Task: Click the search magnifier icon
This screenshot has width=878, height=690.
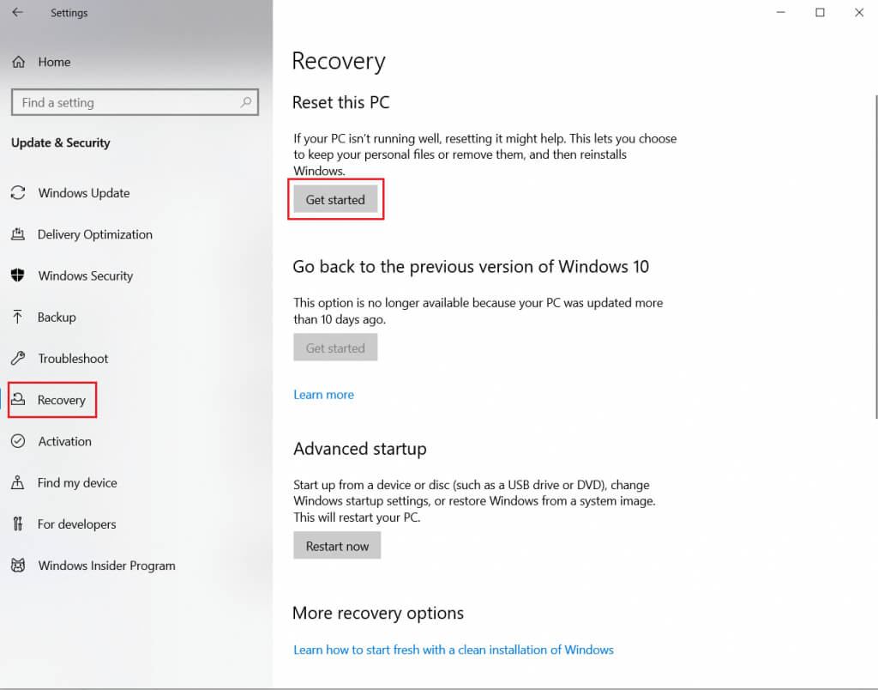Action: click(246, 102)
